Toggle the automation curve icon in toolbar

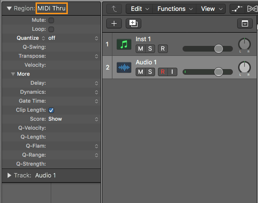coord(237,9)
